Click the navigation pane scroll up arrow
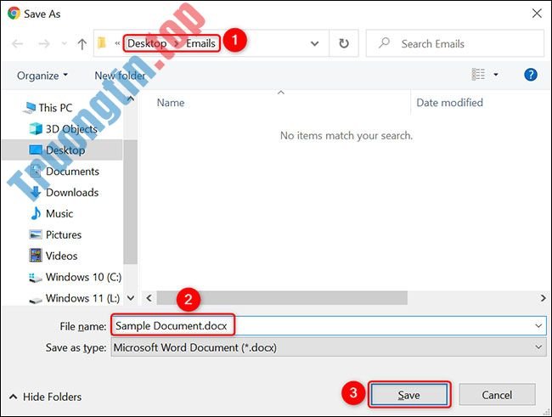The image size is (552, 417). click(130, 99)
